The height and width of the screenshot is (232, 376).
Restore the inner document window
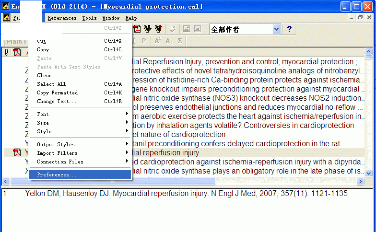click(x=360, y=17)
